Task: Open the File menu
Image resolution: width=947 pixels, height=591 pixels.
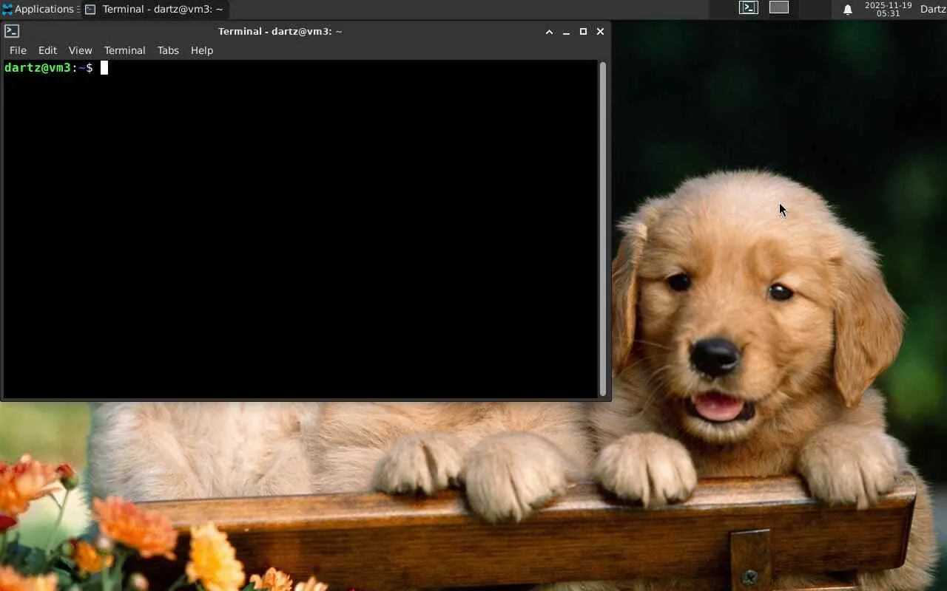Action: point(18,50)
